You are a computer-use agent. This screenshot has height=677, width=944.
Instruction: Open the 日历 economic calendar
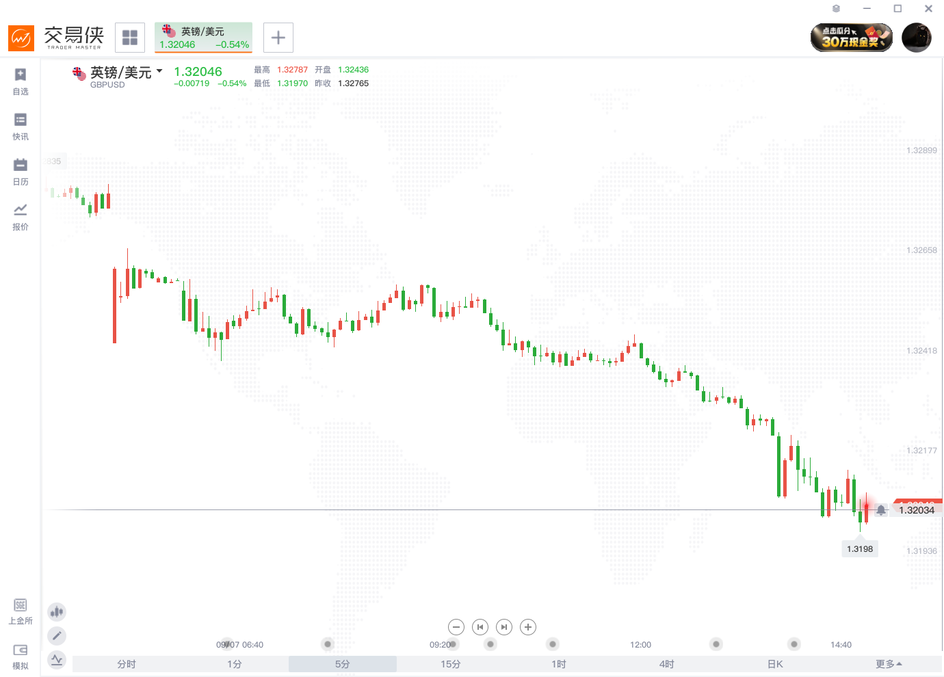point(21,171)
